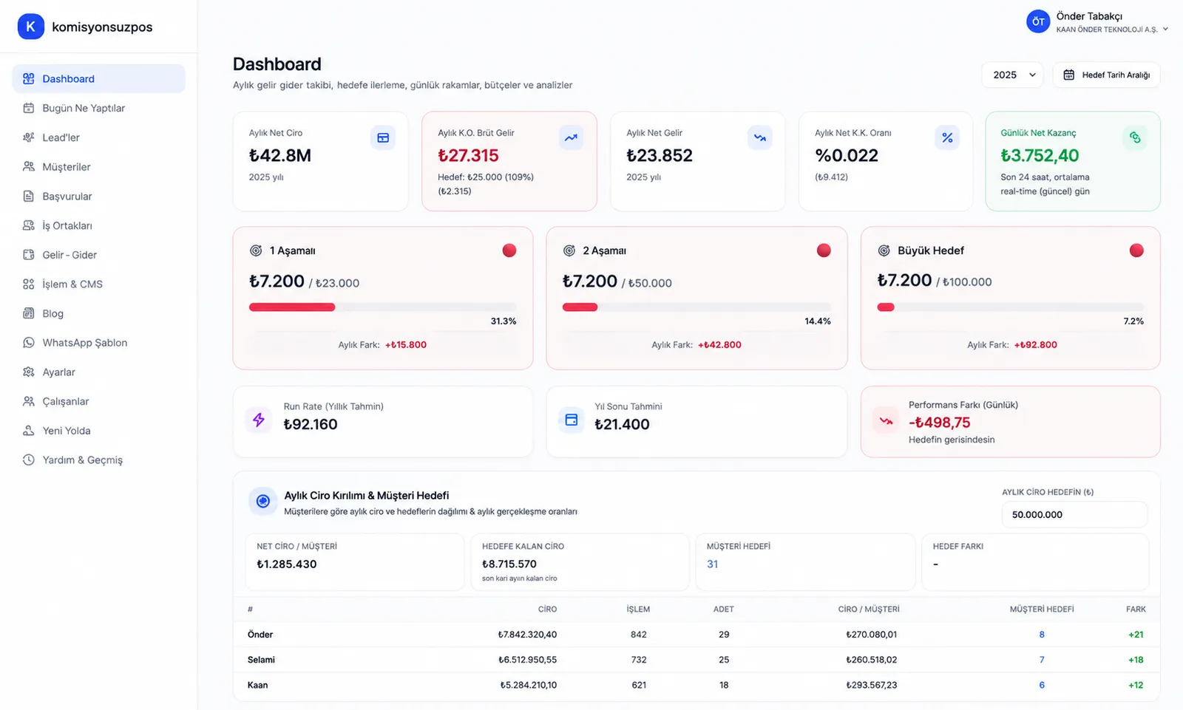1183x710 pixels.
Task: Click the percent icon on Aylık Net K.K. Oranı
Action: pyautogui.click(x=947, y=137)
